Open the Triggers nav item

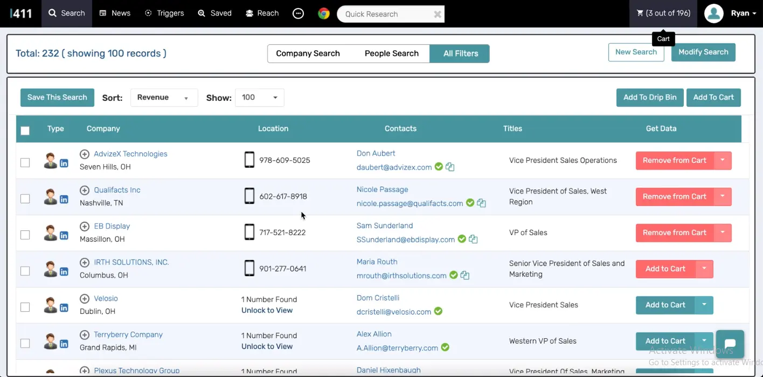pos(164,13)
